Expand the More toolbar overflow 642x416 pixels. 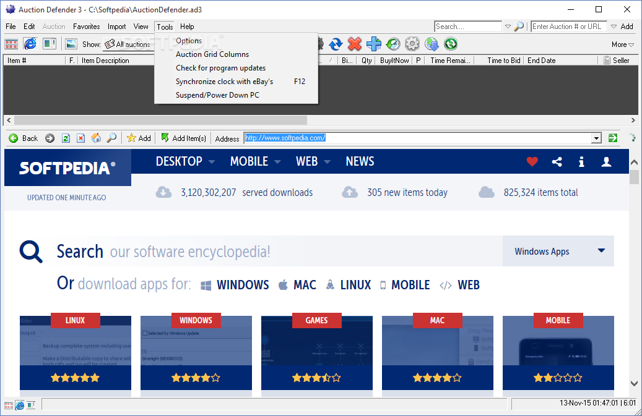coord(623,45)
